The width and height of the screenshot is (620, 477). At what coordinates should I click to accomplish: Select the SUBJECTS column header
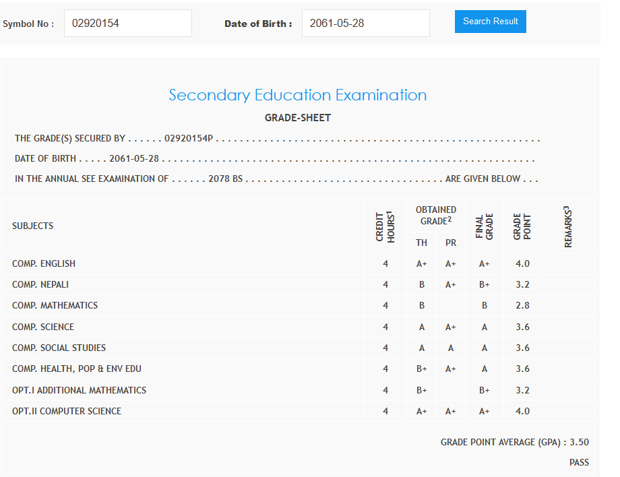pyautogui.click(x=32, y=226)
